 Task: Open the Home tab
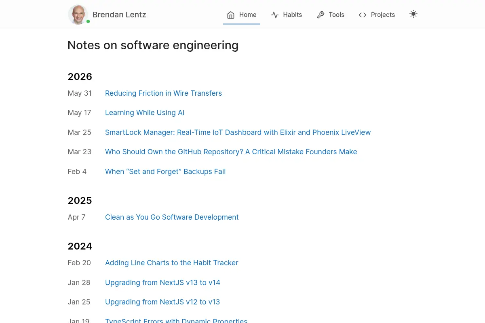pos(242,15)
